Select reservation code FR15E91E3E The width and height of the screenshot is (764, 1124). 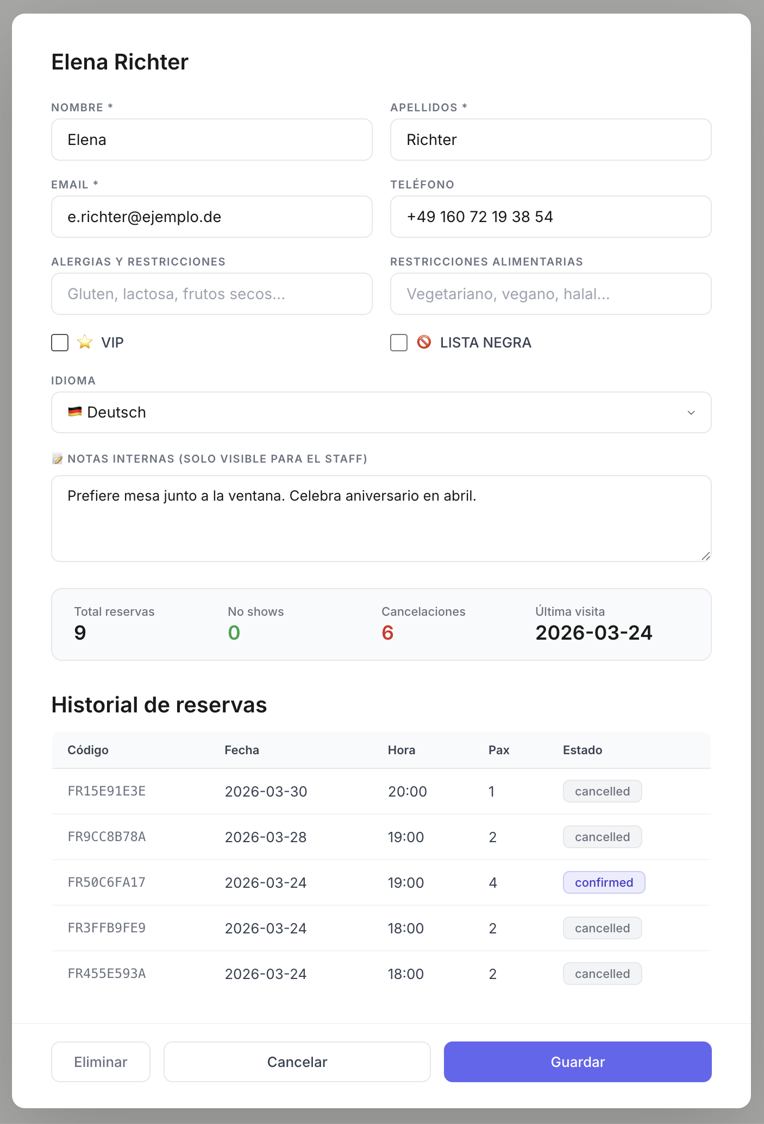(x=107, y=791)
